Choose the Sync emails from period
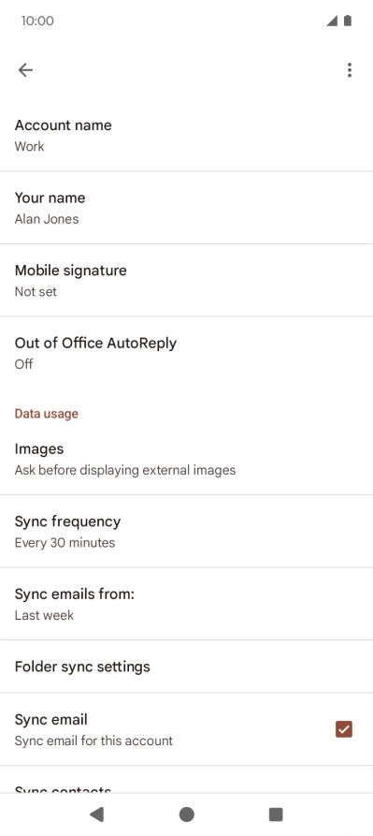The height and width of the screenshot is (836, 373). pyautogui.click(x=186, y=604)
